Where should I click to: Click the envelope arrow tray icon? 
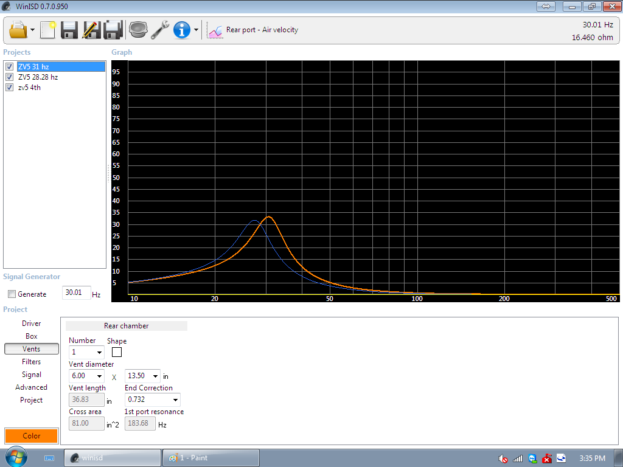pos(561,458)
